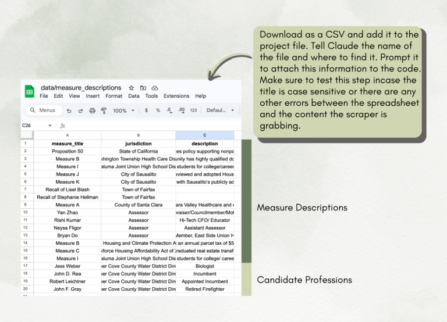
Task: Star the data/measure_descriptions document
Action: point(131,88)
